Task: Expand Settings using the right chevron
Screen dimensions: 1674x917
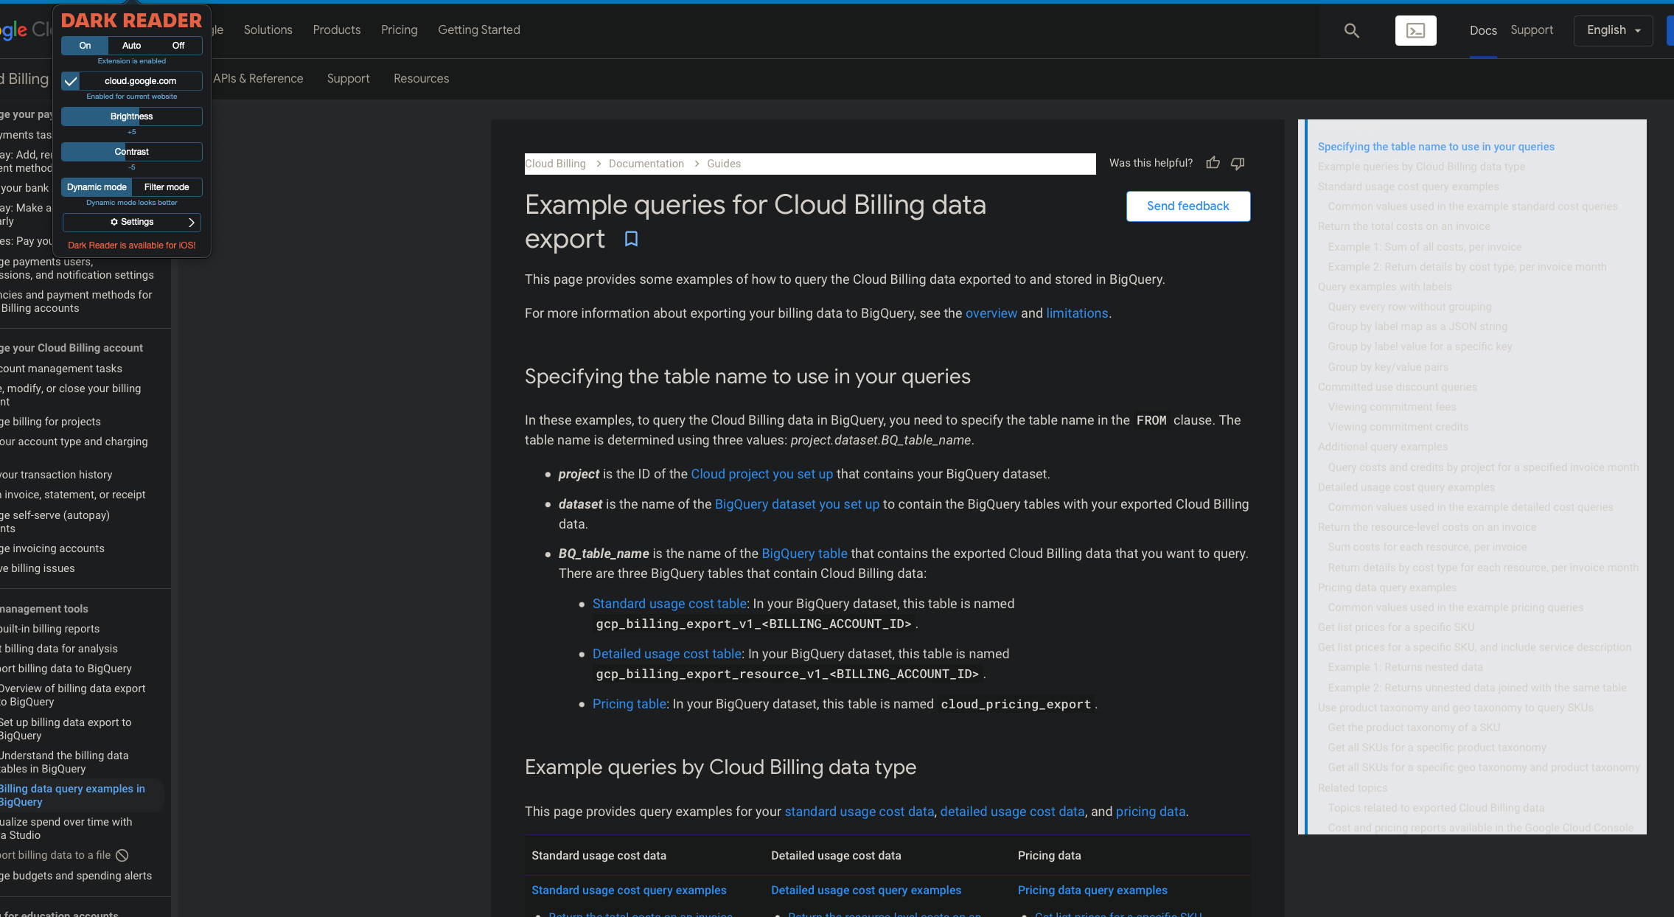Action: (x=191, y=222)
